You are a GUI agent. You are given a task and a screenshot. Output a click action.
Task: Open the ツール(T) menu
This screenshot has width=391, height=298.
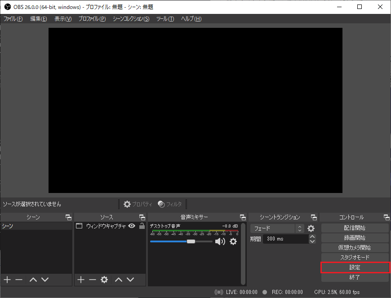[x=165, y=19]
